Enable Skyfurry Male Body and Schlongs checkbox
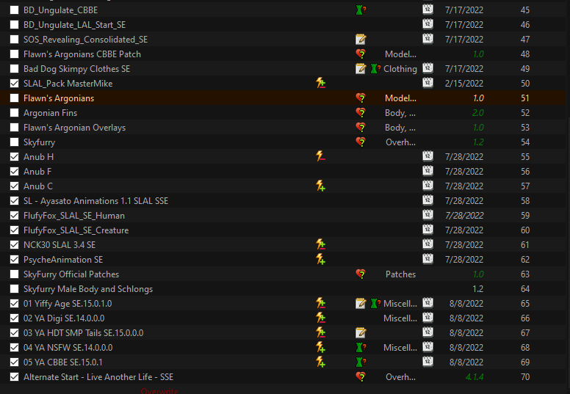 tap(14, 288)
